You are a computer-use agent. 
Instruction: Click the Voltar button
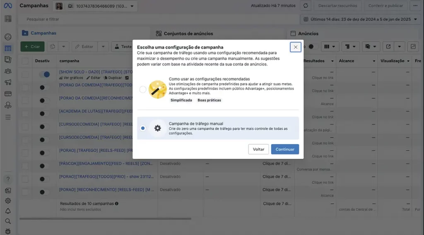pos(258,149)
